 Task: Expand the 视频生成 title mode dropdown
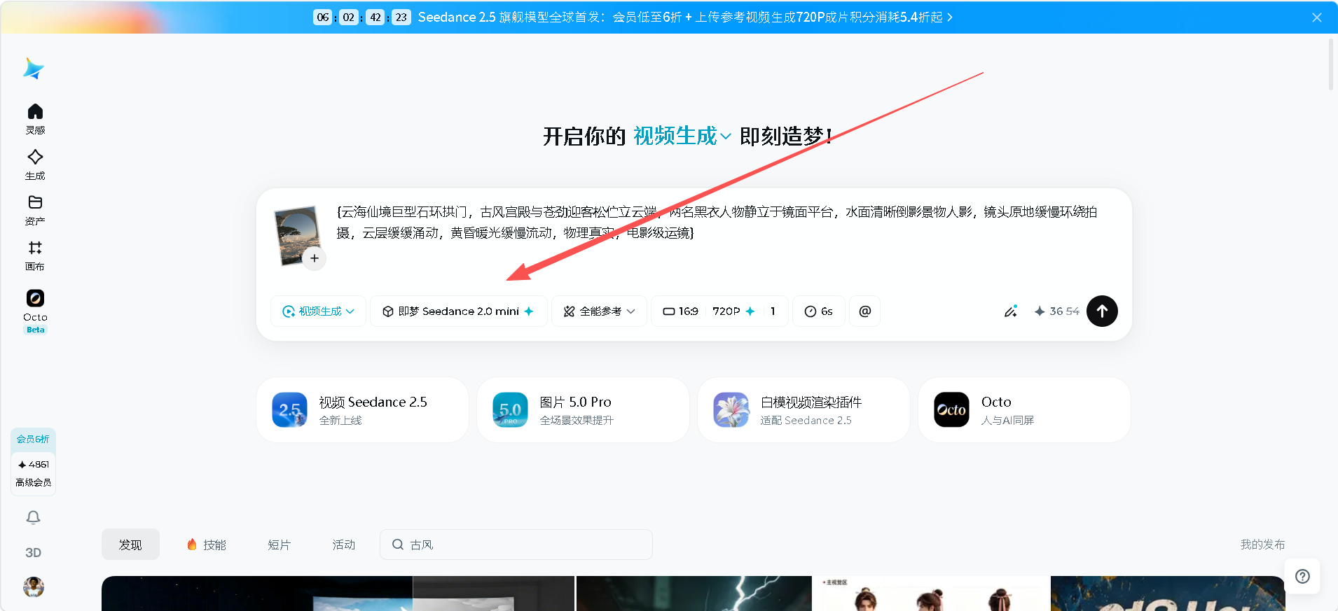point(682,136)
